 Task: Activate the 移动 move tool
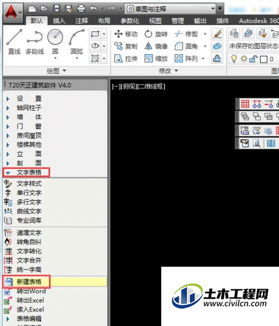click(126, 34)
